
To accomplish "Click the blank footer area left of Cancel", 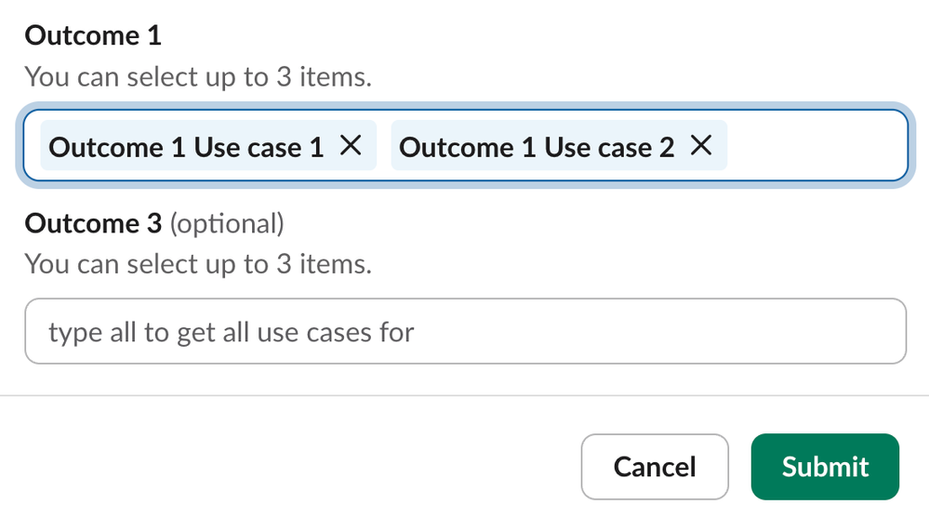I will tap(279, 467).
